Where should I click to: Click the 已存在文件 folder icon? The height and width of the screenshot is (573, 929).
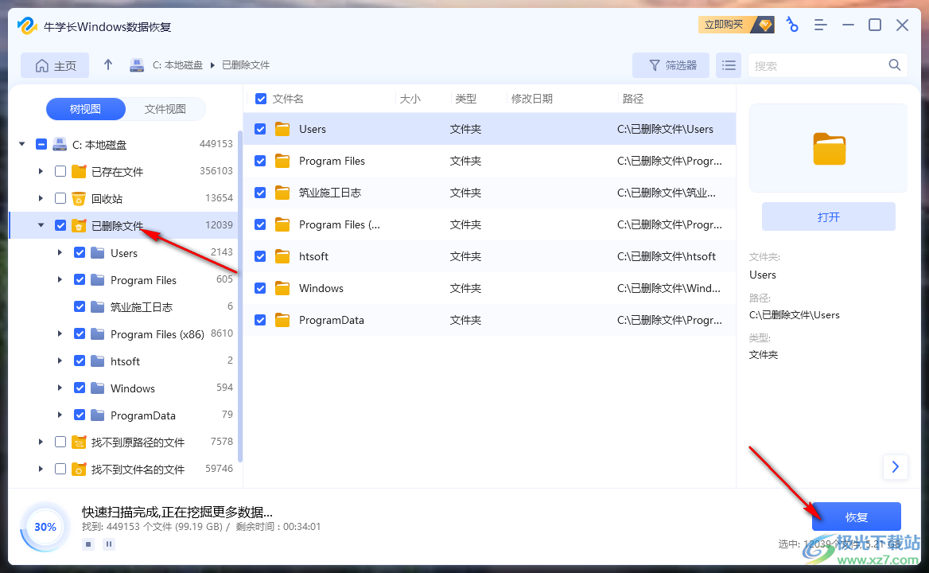click(79, 171)
